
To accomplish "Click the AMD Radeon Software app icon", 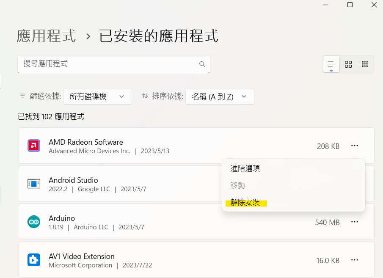I will point(34,146).
